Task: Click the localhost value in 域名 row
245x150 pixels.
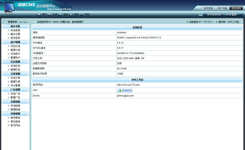Action: [122, 33]
